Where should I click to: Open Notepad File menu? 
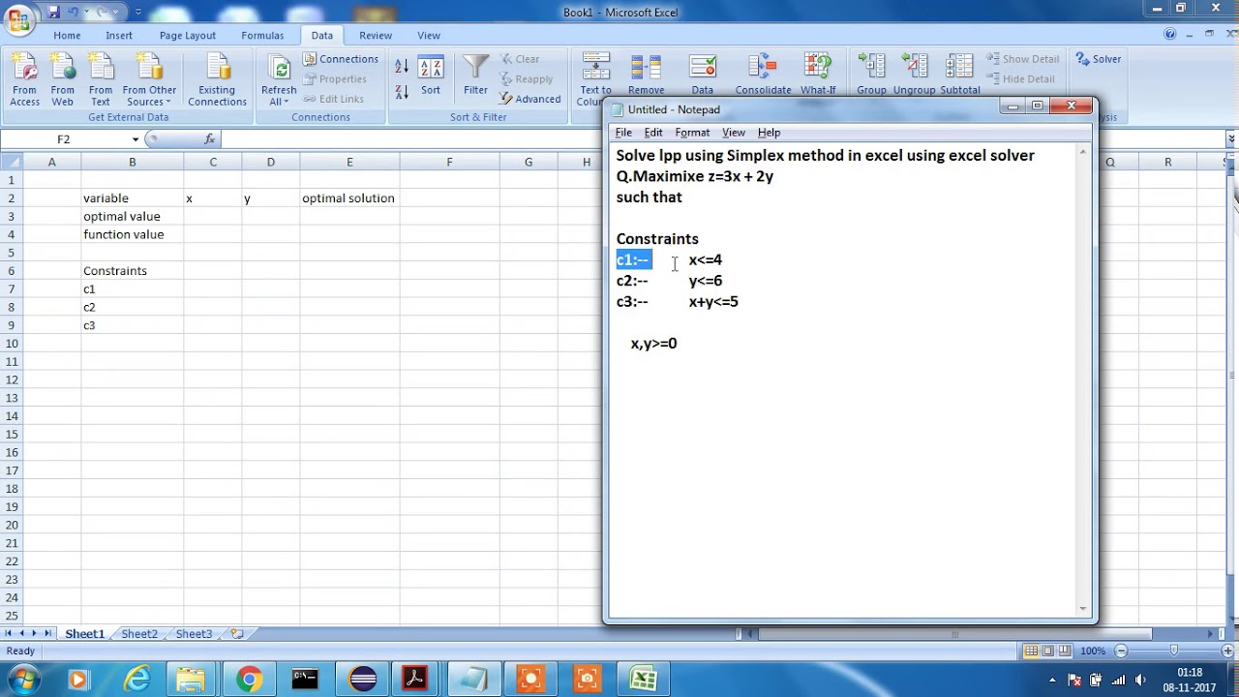click(x=623, y=133)
